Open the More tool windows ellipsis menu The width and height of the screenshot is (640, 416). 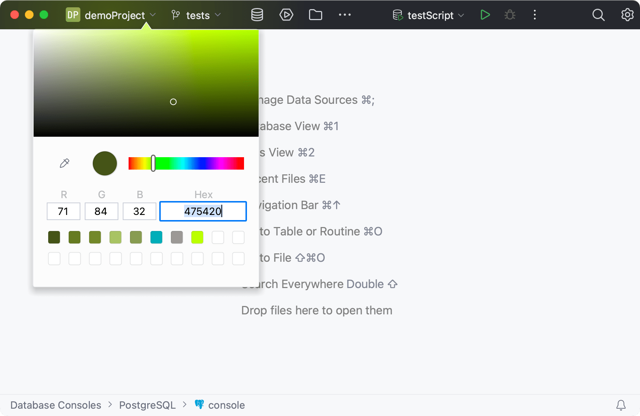point(344,15)
